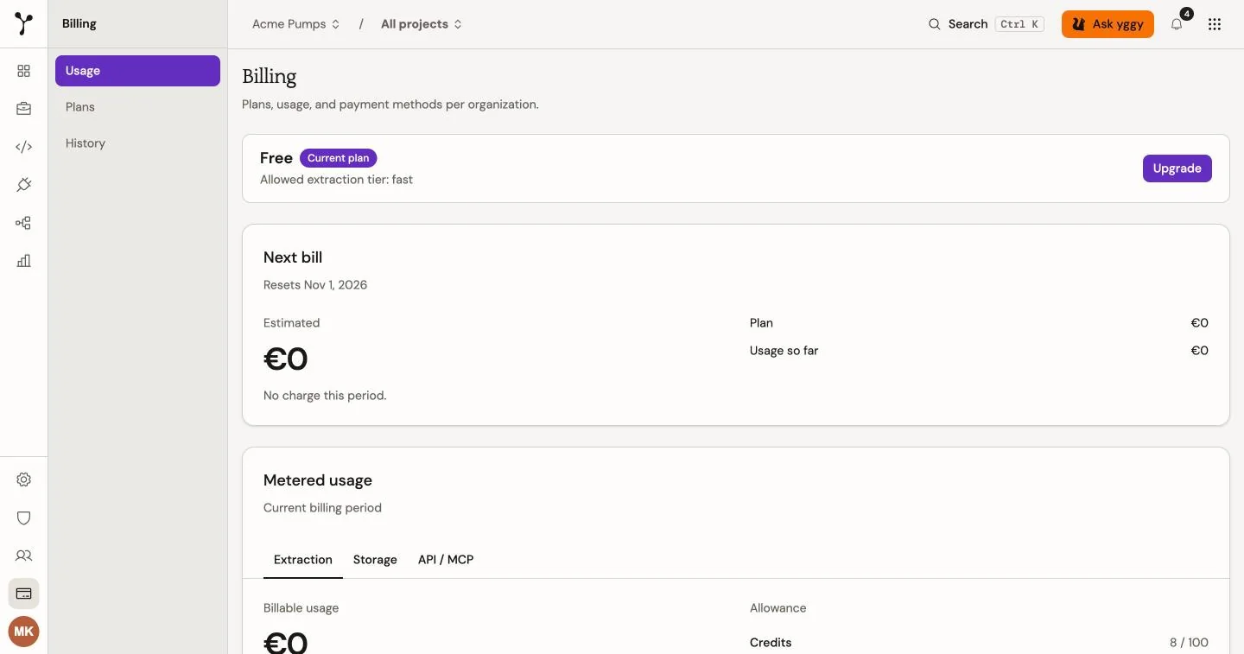Go to History in the Billing sidebar
This screenshot has height=654, width=1244.
pos(137,143)
